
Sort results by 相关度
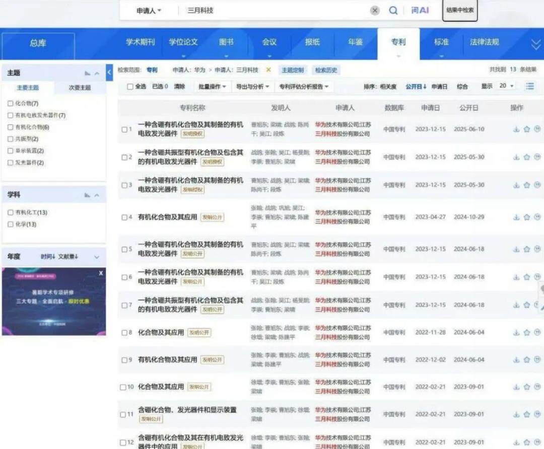pos(388,87)
